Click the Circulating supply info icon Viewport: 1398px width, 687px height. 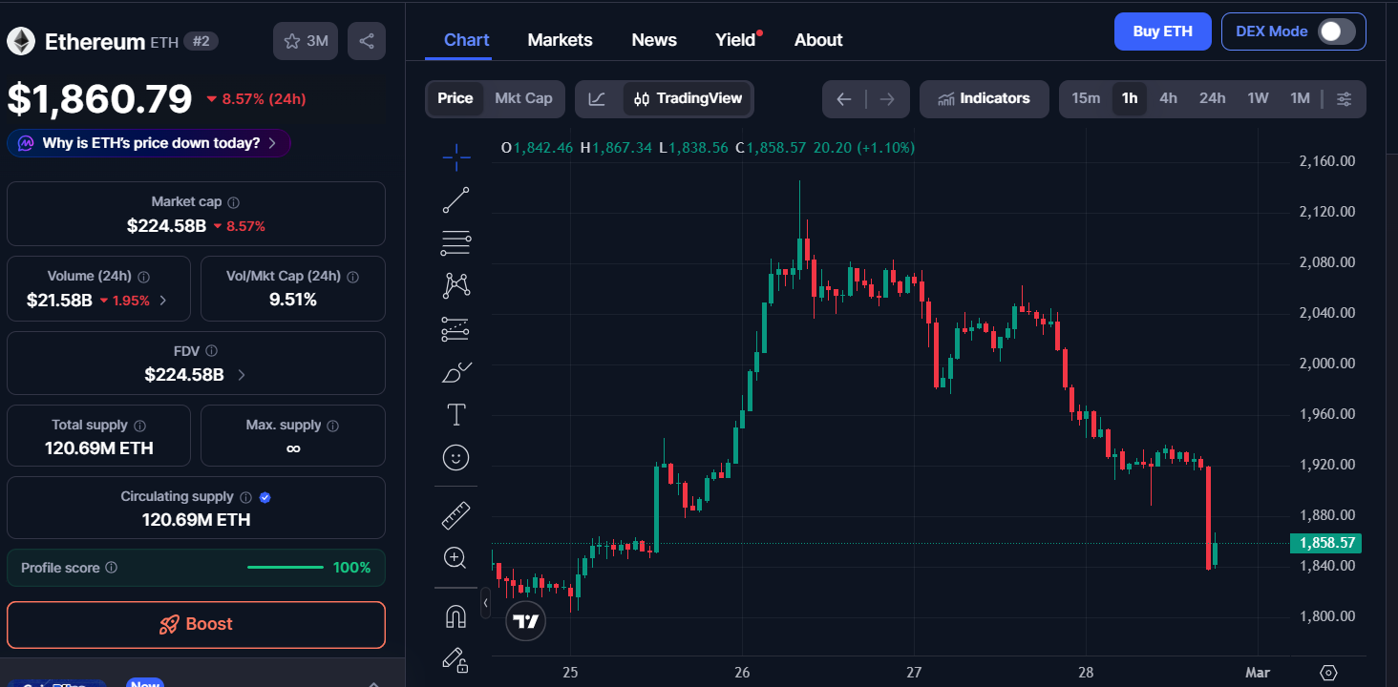(245, 497)
